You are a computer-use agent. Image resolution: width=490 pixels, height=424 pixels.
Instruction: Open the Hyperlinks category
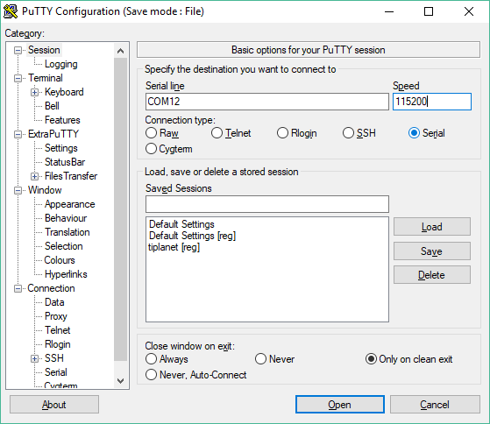pos(66,274)
